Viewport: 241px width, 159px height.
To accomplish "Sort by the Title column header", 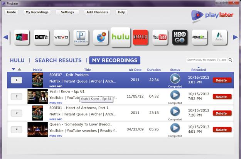I will (88, 69).
